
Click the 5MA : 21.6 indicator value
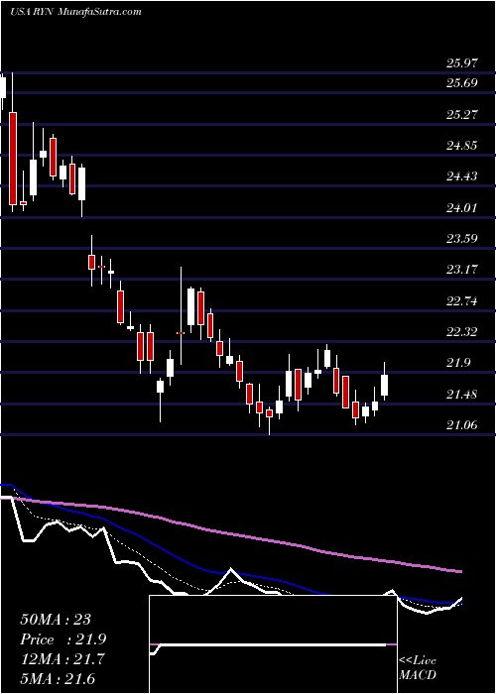click(x=59, y=679)
